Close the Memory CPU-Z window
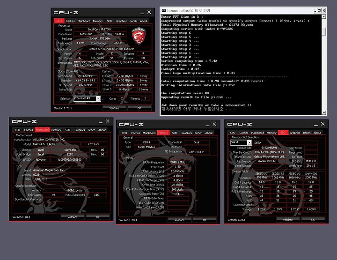 click(214, 124)
